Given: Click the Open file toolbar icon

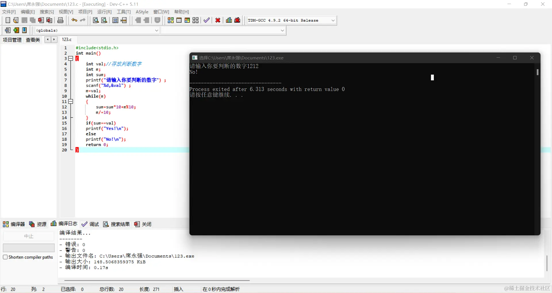Looking at the screenshot, I should [16, 20].
